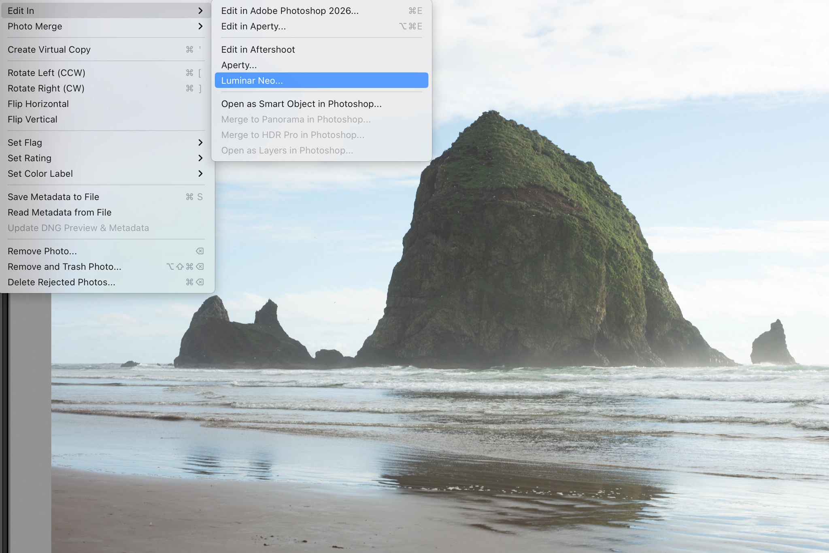This screenshot has width=829, height=553.
Task: Choose Edit in Adobe Photoshop 2026...
Action: 321,11
